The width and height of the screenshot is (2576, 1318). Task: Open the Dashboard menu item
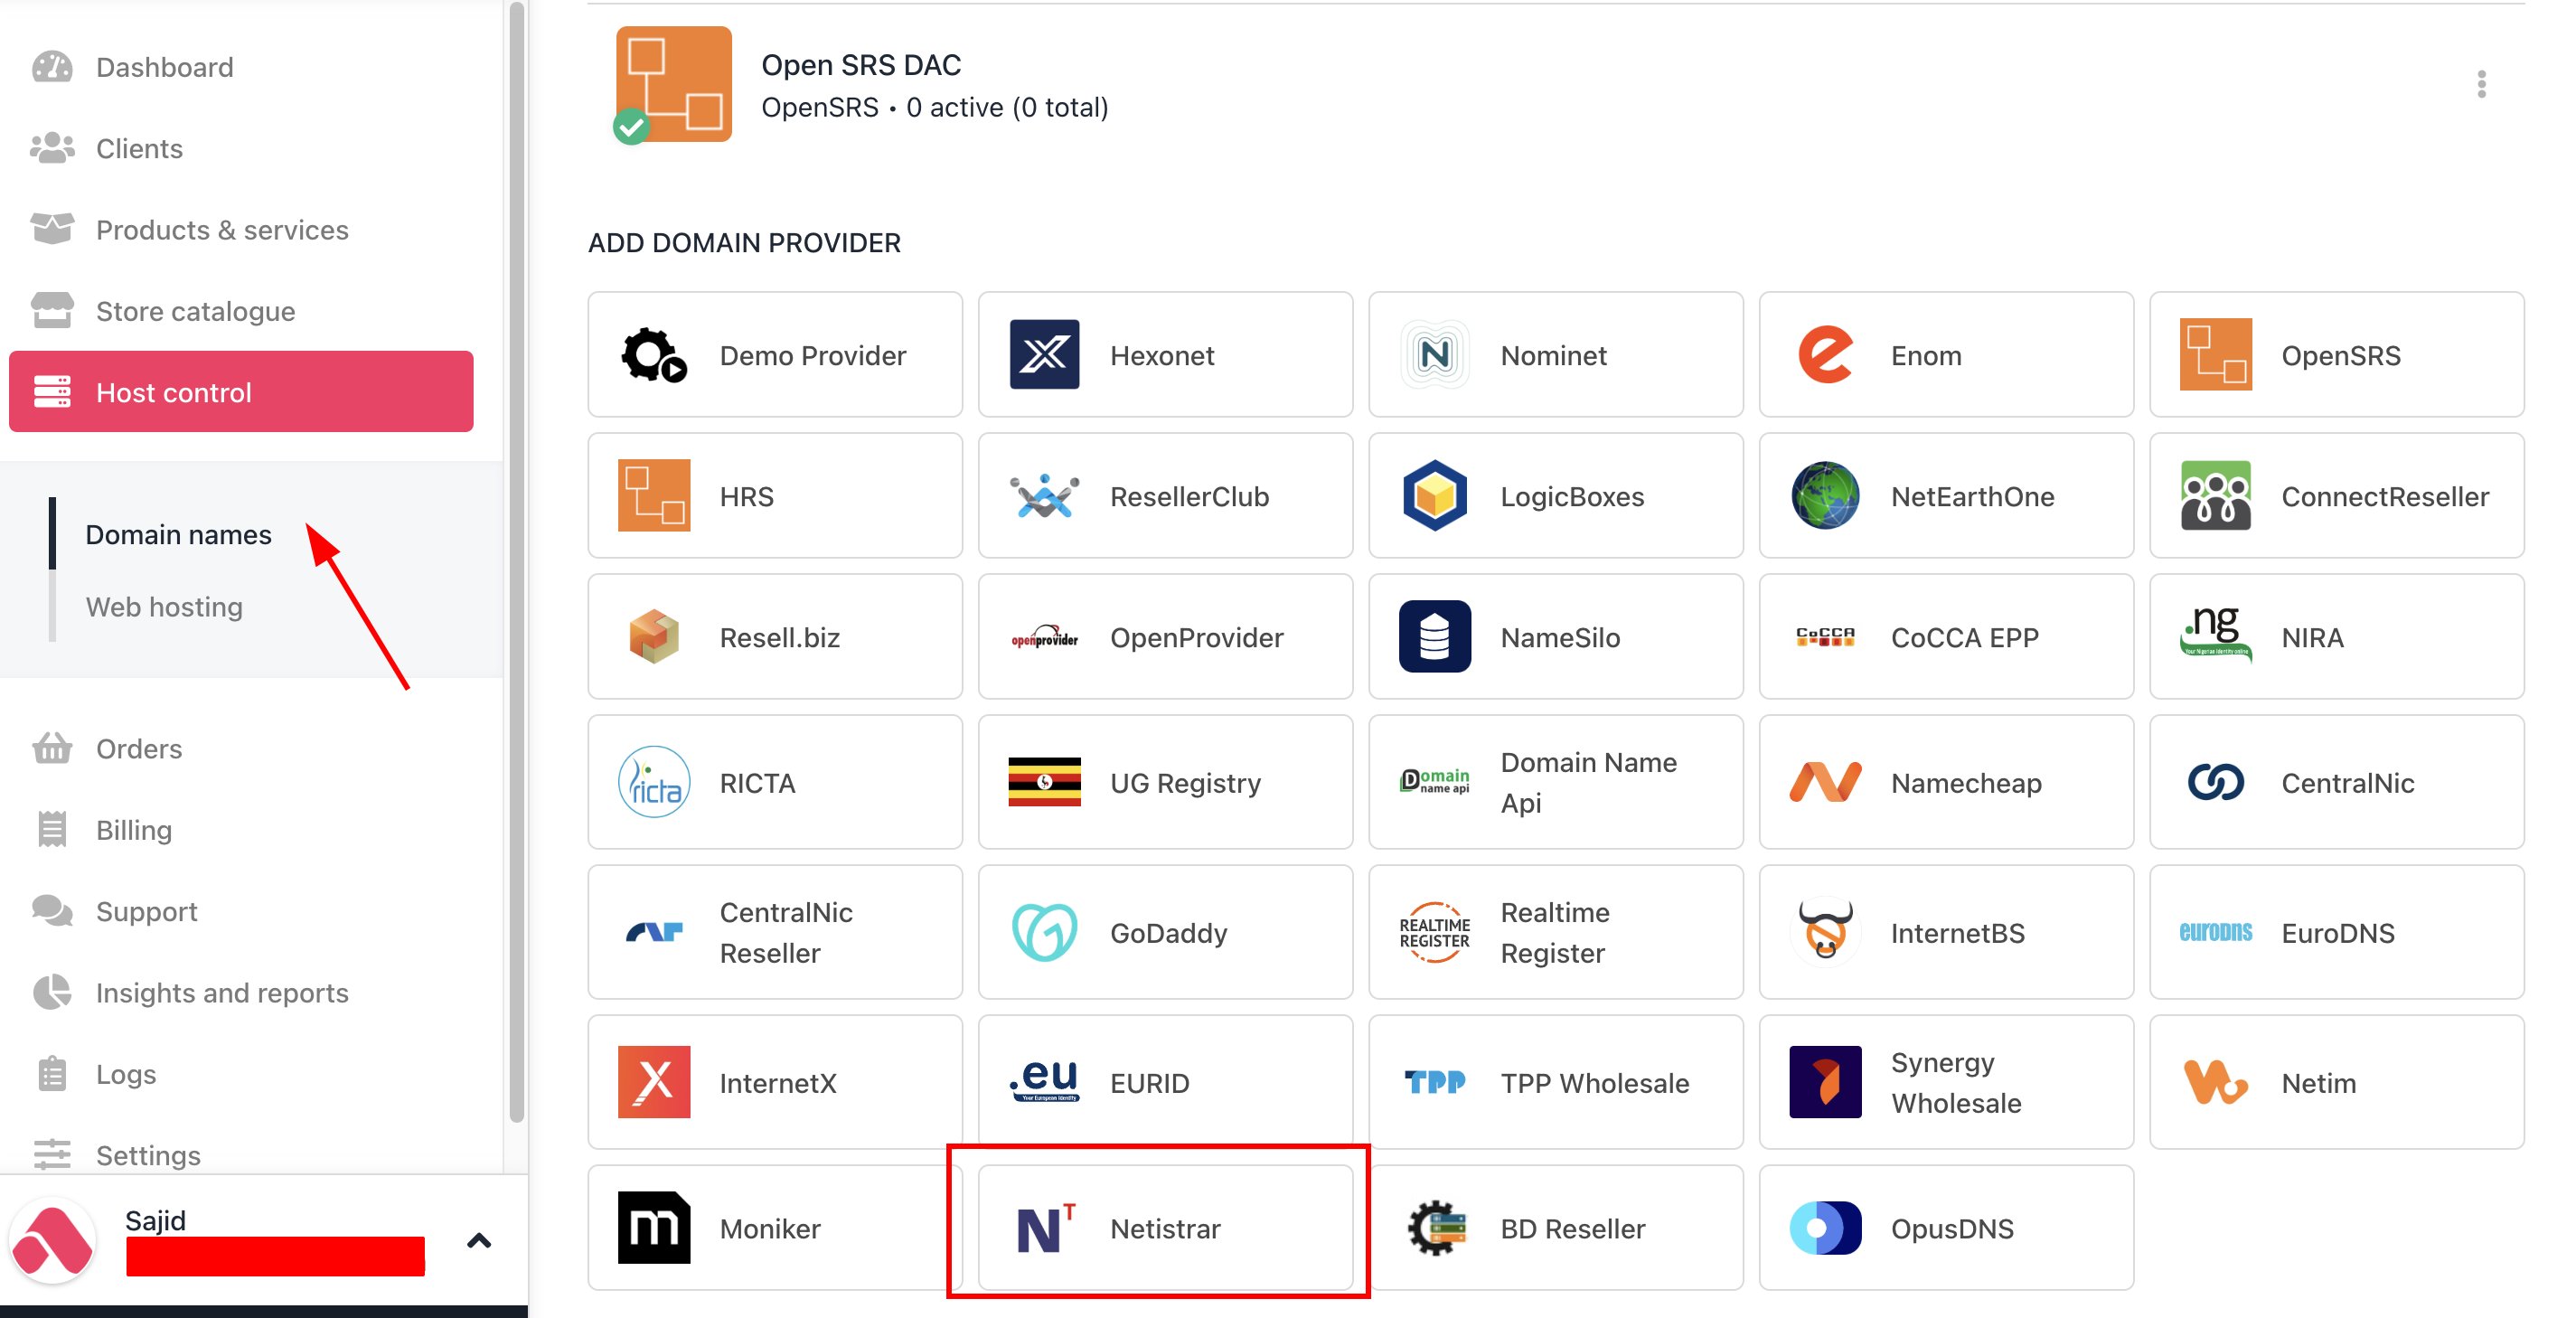tap(241, 67)
